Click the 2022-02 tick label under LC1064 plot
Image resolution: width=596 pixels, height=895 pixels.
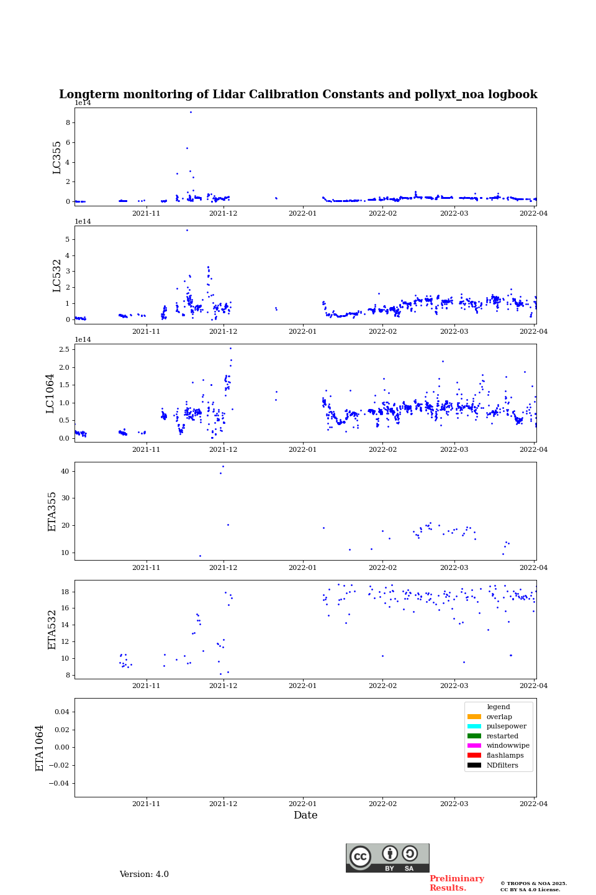pyautogui.click(x=382, y=449)
